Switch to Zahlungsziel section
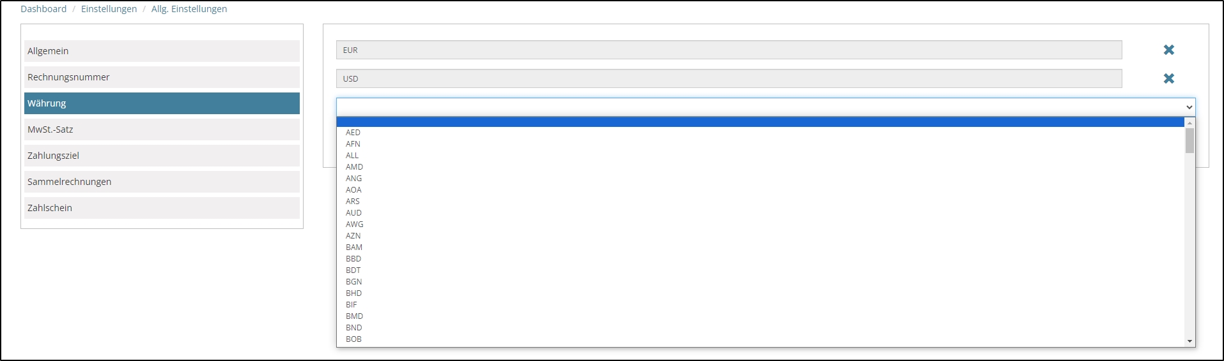This screenshot has width=1224, height=361. pos(162,156)
